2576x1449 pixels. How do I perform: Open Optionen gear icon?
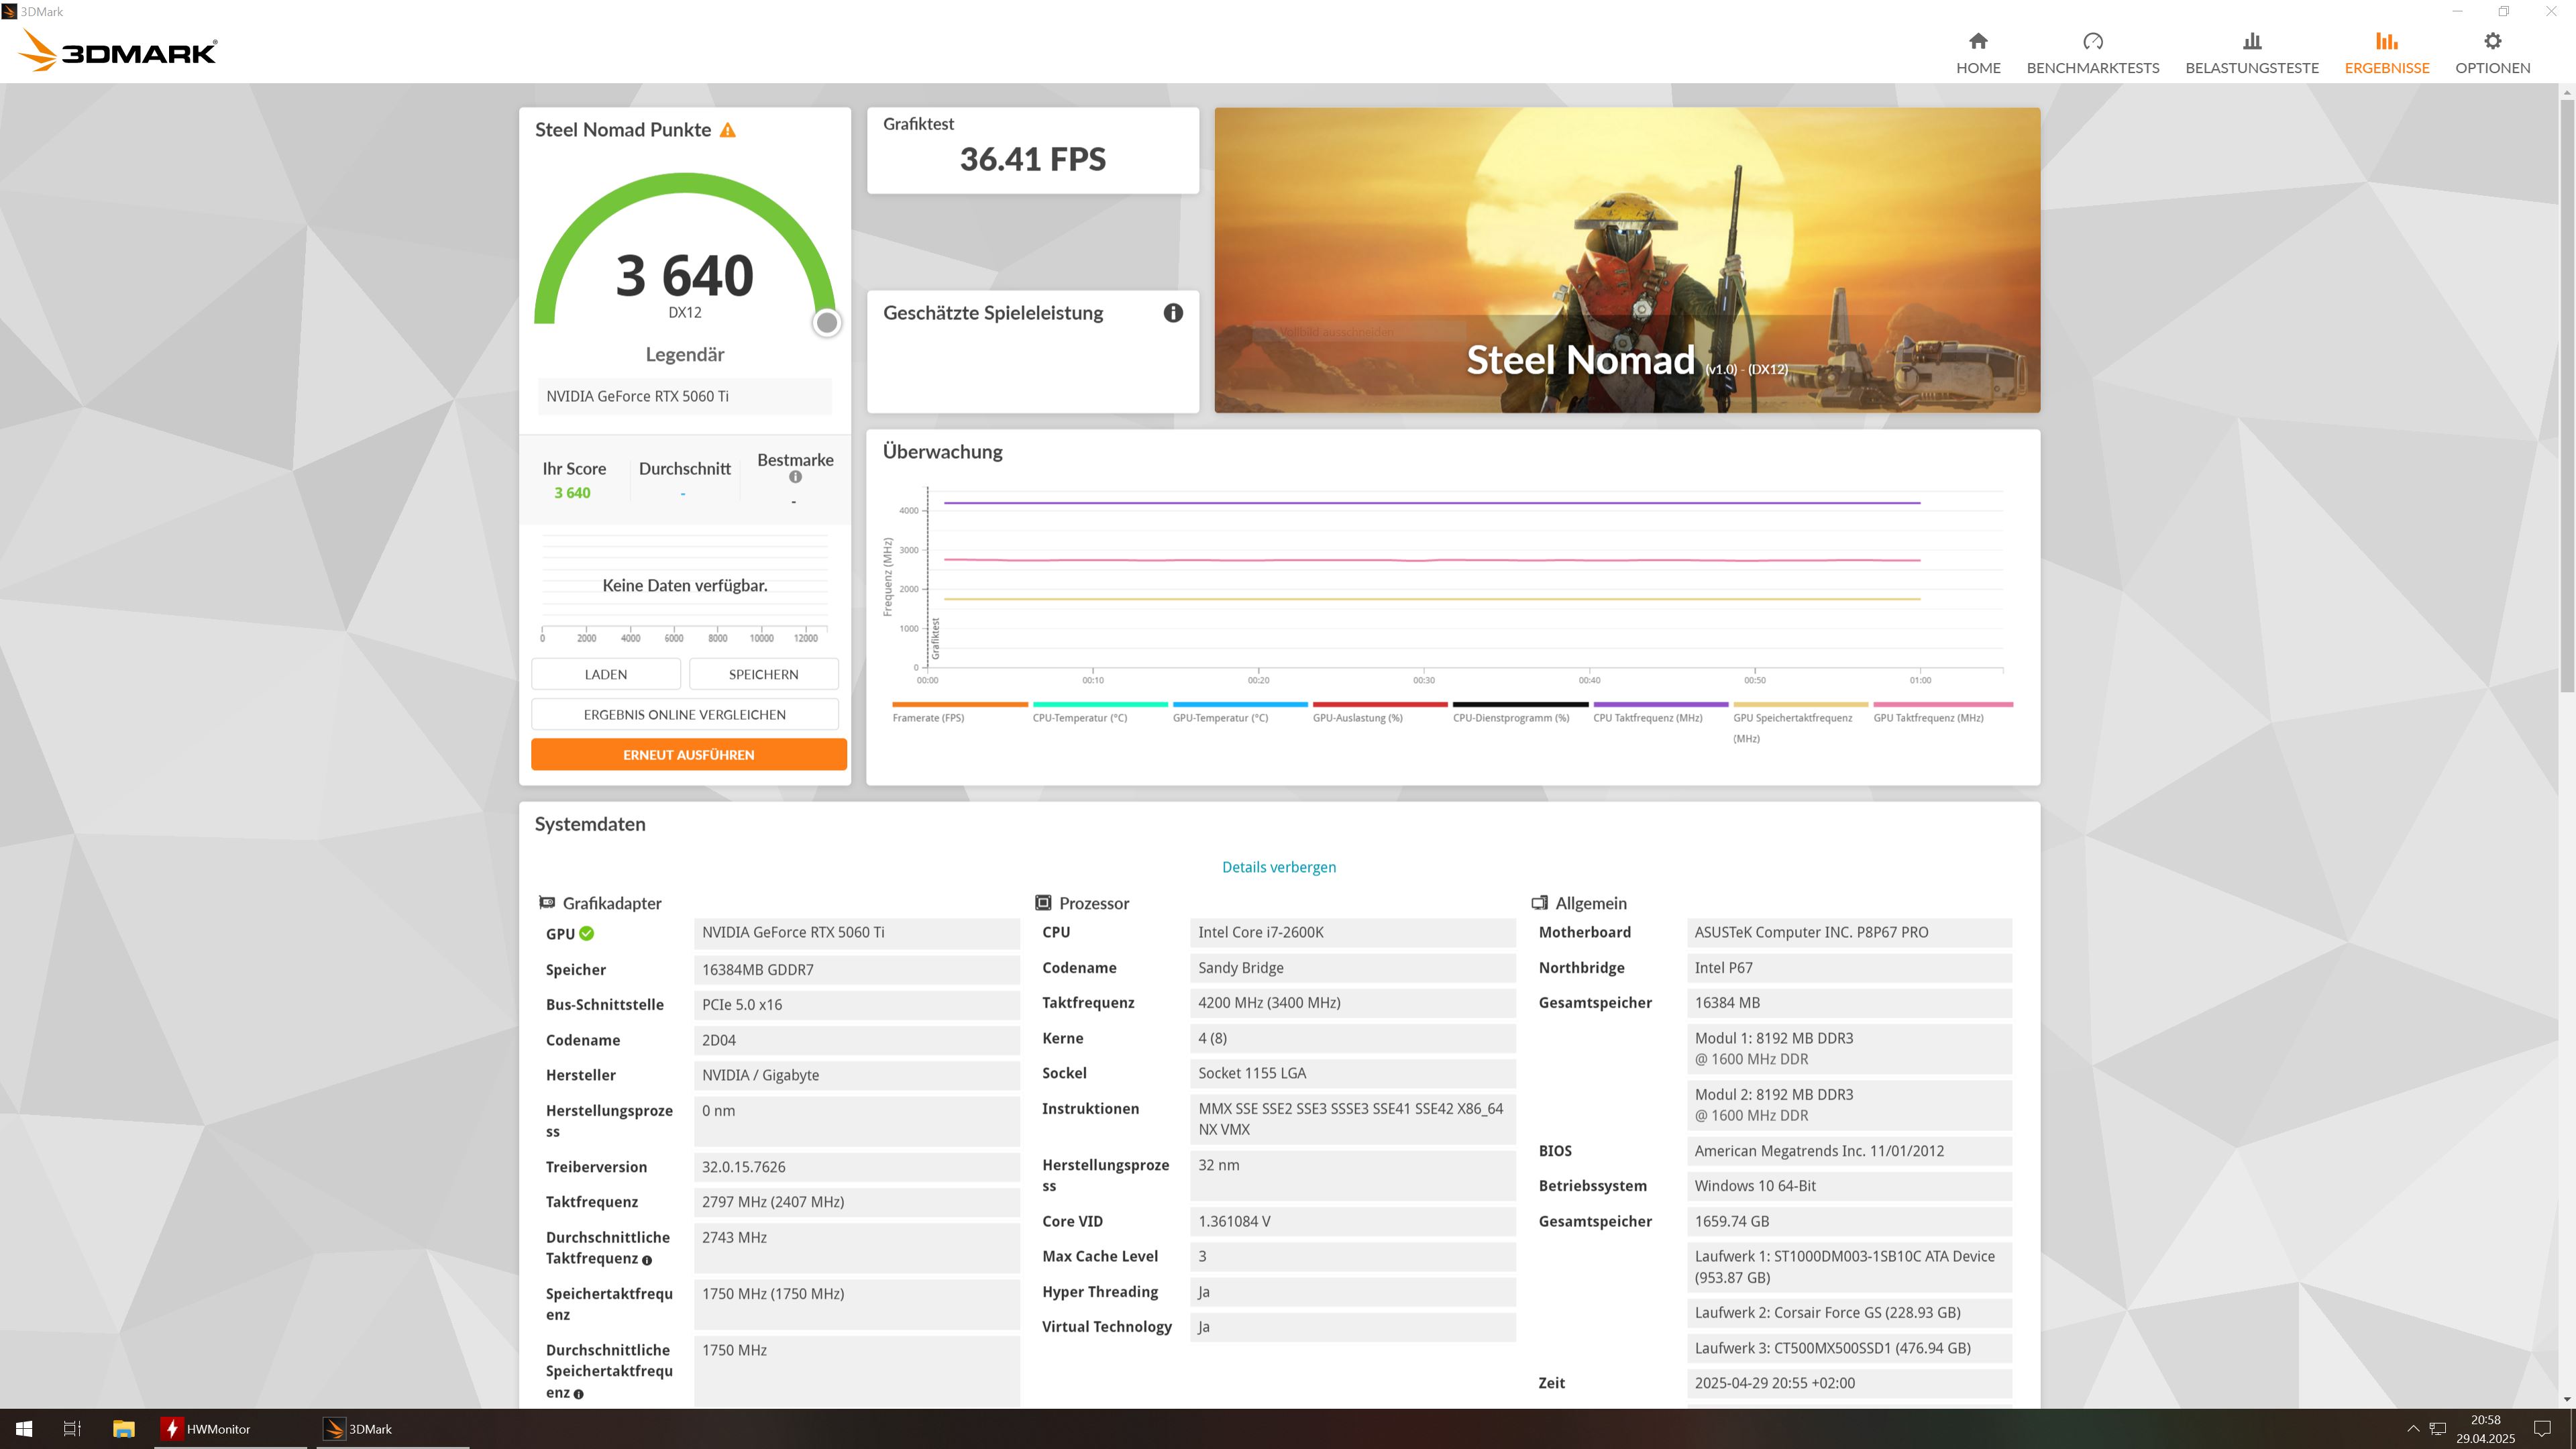coord(2492,42)
